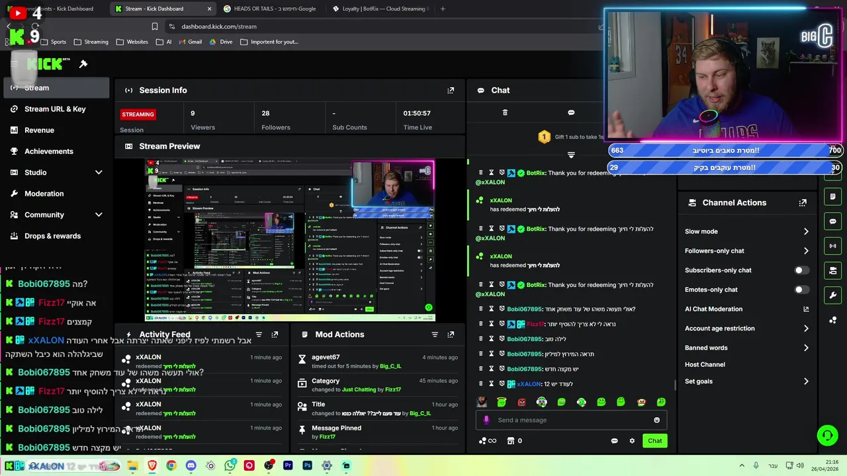Open Adobe Photoshop from the taskbar

(307, 465)
